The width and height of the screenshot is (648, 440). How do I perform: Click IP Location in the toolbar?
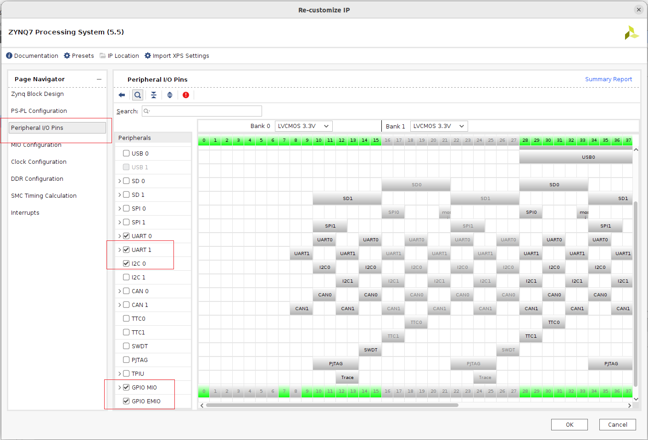(119, 56)
